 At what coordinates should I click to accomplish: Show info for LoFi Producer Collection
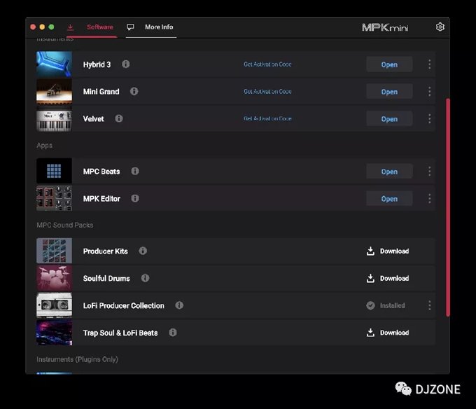(x=179, y=305)
